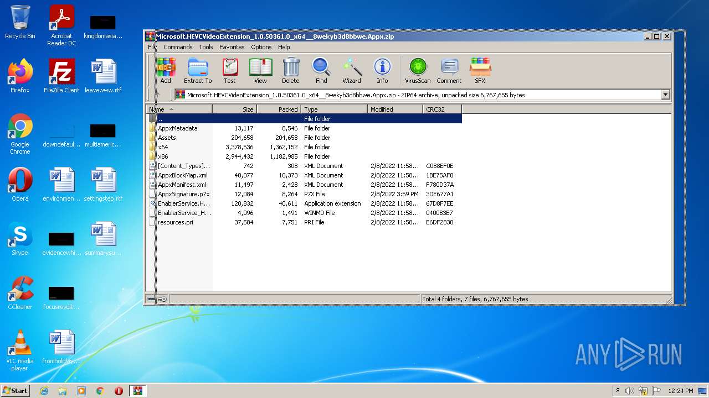Screen dimensions: 709x398
Task: Select fromholiday desktop document
Action: tap(61, 347)
